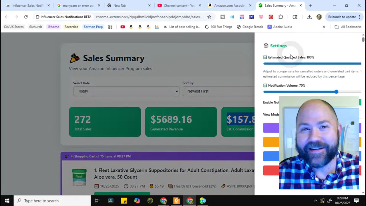Show hidden system tray icons
366x206 pixels.
[315, 201]
